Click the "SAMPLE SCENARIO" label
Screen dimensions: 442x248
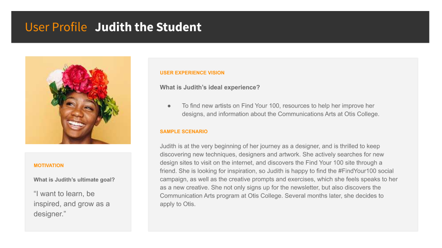click(x=184, y=131)
